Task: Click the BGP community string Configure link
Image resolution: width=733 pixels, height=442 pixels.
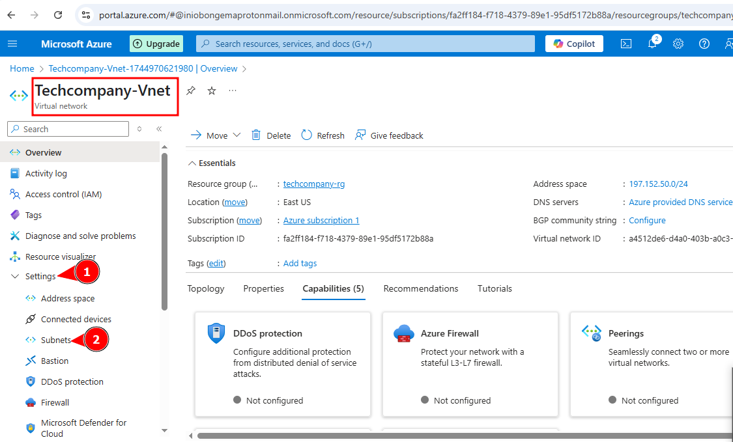Action: (x=647, y=220)
